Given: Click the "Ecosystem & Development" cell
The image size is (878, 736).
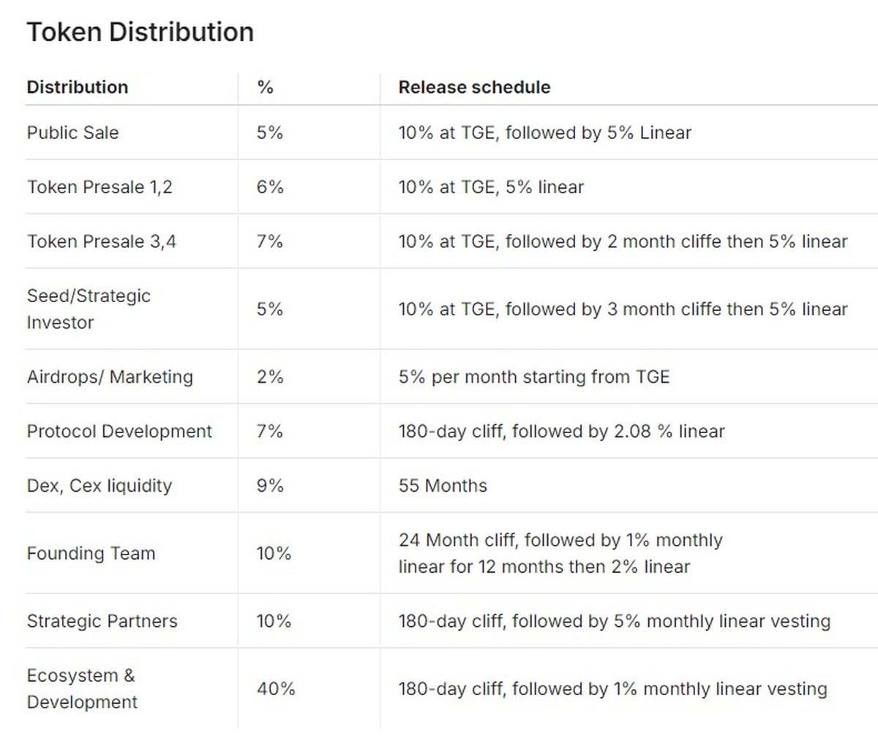Looking at the screenshot, I should click(x=82, y=688).
